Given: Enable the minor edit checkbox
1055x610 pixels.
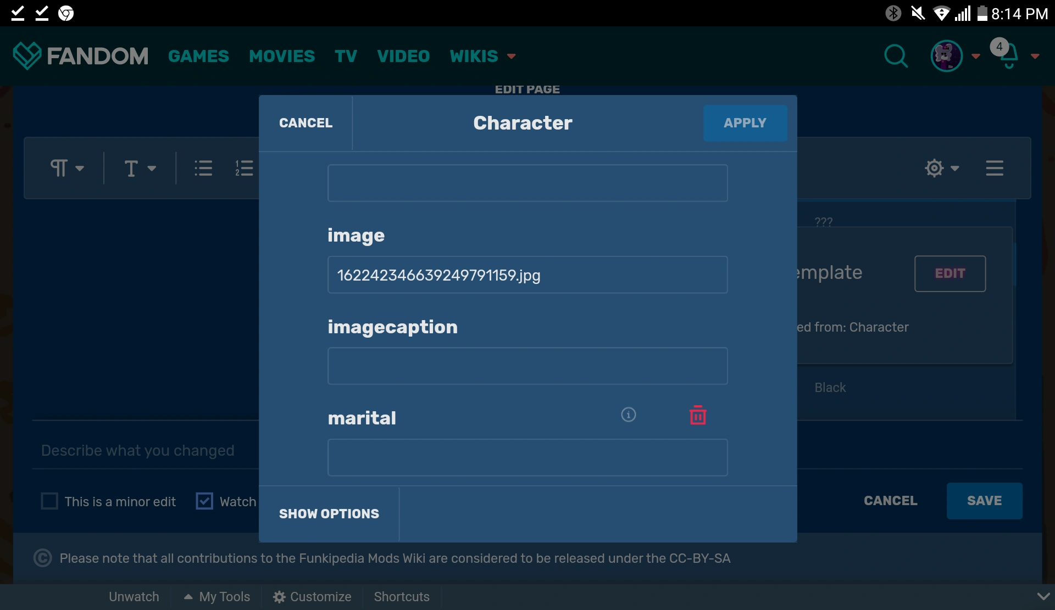Looking at the screenshot, I should coord(49,501).
